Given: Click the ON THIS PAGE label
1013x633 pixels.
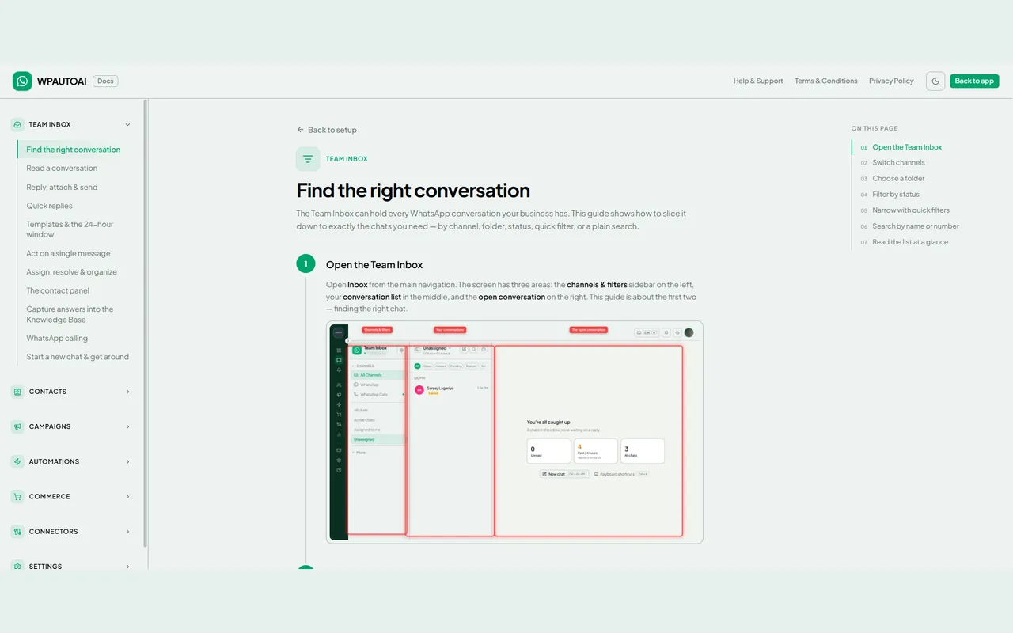Looking at the screenshot, I should 875,128.
